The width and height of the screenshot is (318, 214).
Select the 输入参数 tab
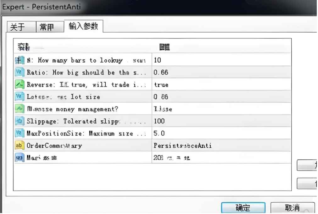click(x=83, y=26)
